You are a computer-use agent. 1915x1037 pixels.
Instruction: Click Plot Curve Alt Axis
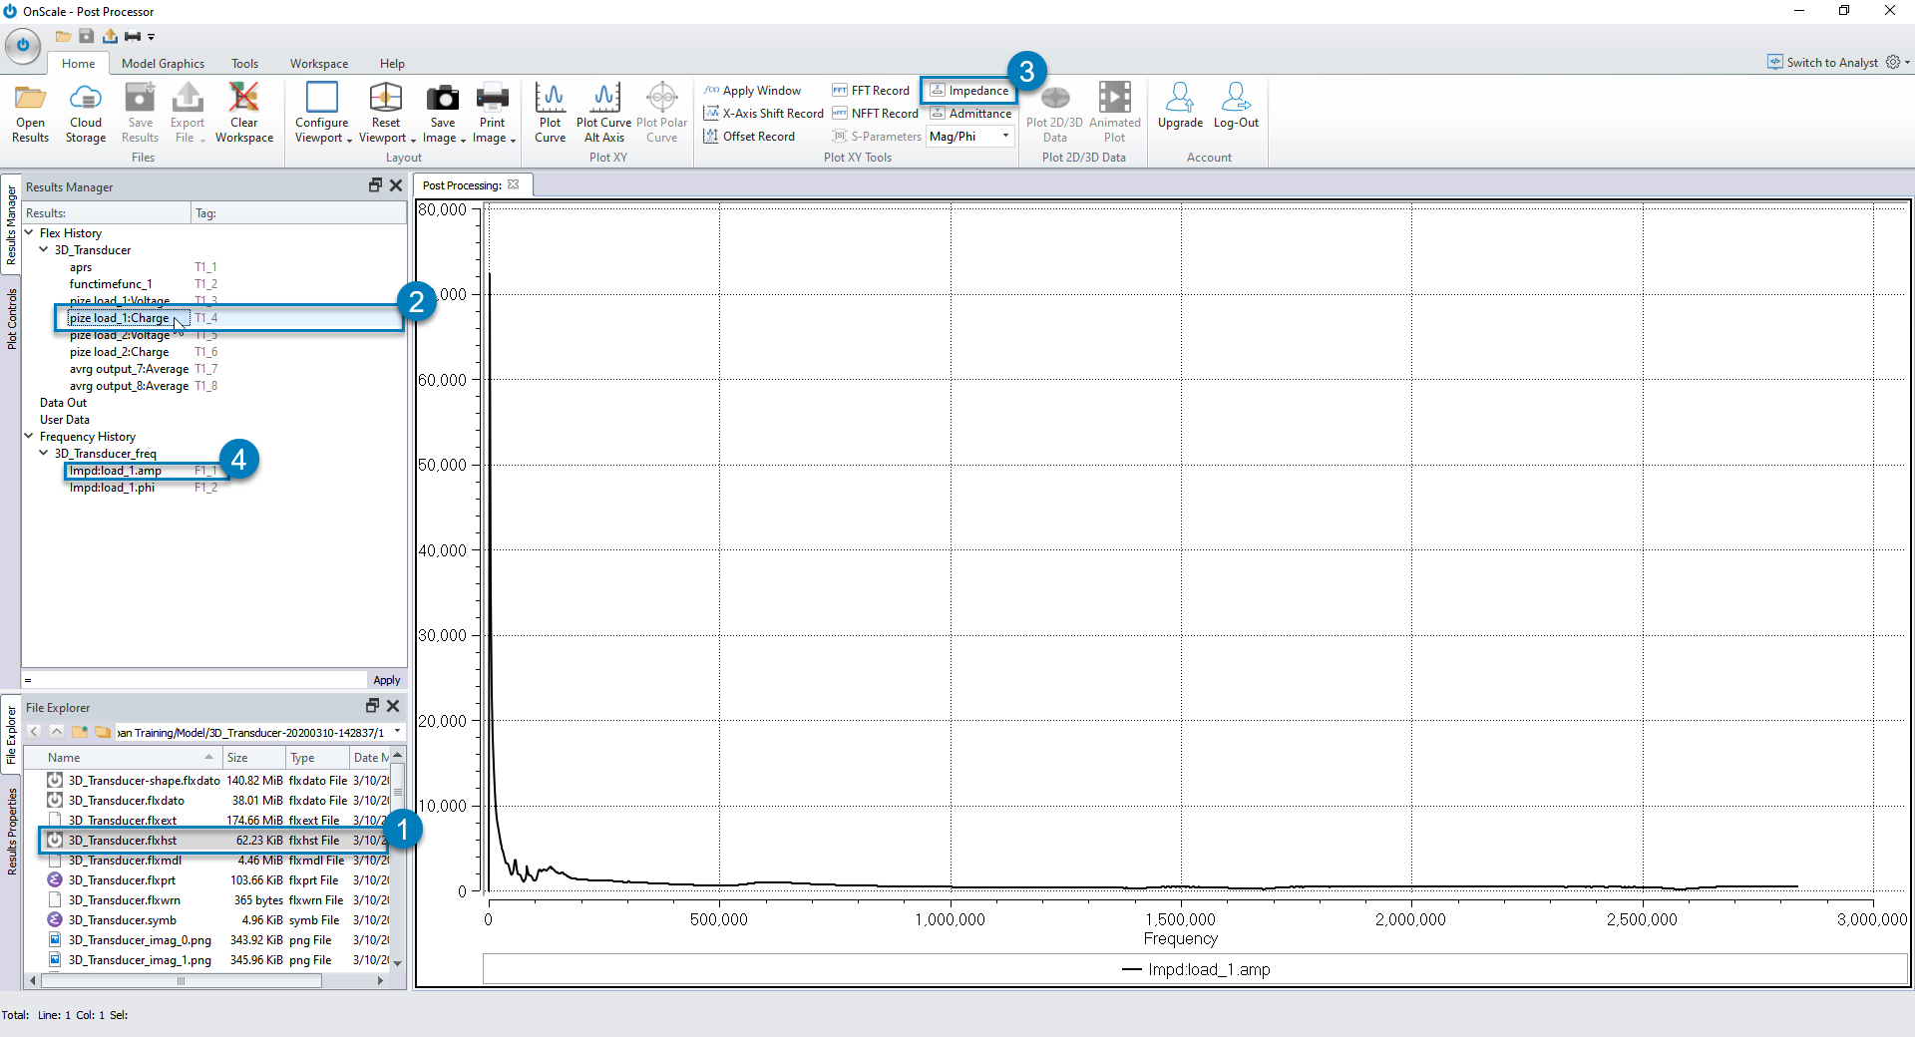point(604,113)
